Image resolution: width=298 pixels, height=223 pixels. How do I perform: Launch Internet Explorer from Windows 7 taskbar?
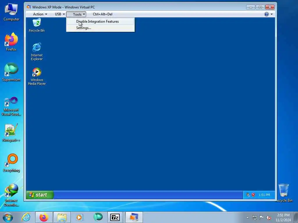point(26,217)
